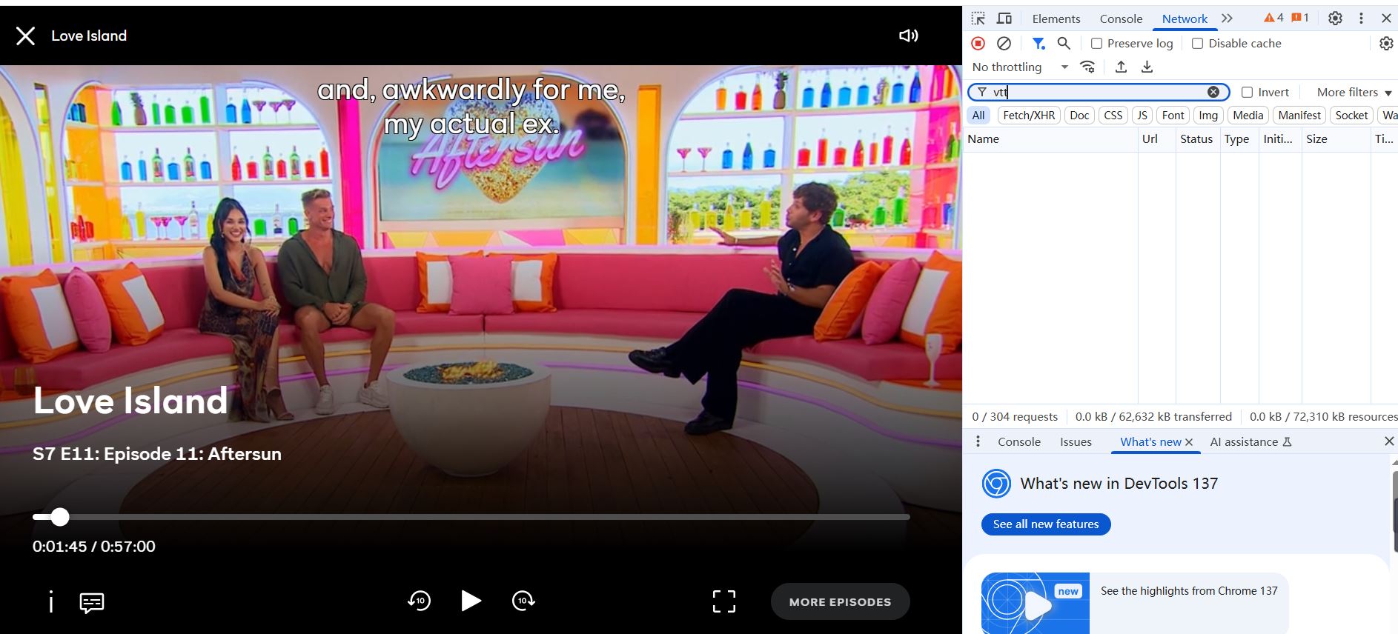This screenshot has width=1398, height=634.
Task: Sort by Name column header
Action: tap(1050, 139)
